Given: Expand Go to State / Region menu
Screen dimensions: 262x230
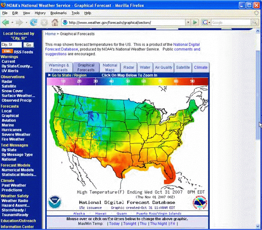Looking at the screenshot, I should 67,75.
